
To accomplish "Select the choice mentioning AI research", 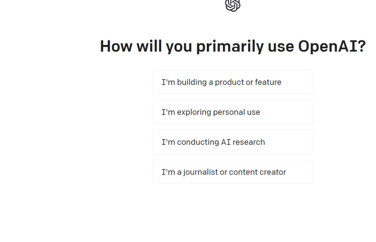I will coord(233,142).
